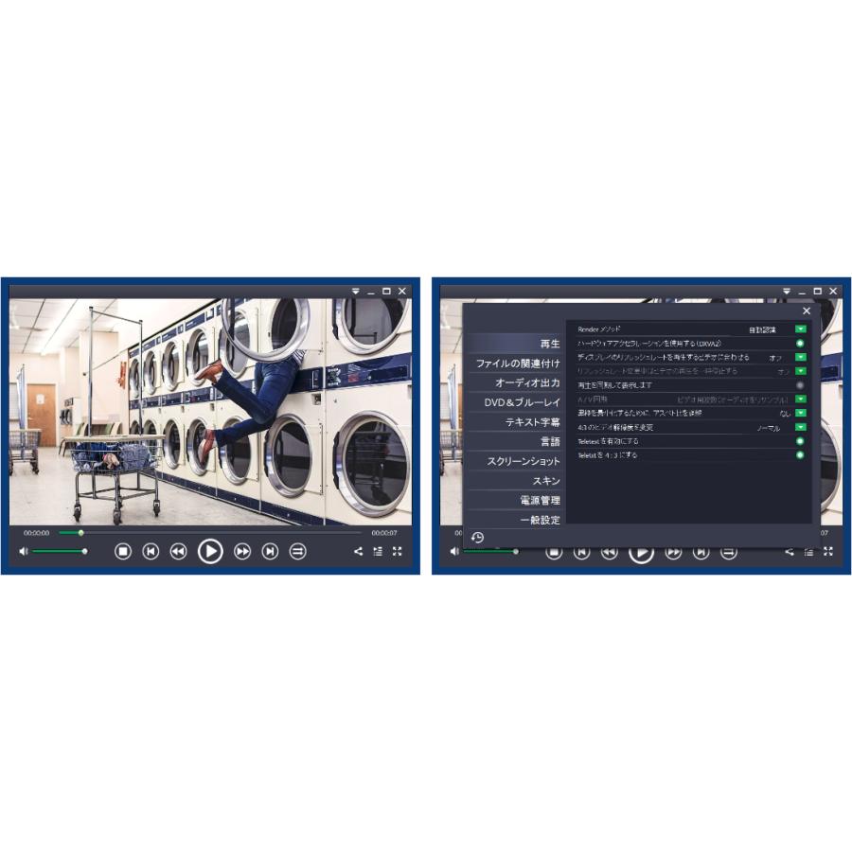The image size is (852, 852).
Task: Open the スクリーンショット settings category
Action: (x=524, y=461)
